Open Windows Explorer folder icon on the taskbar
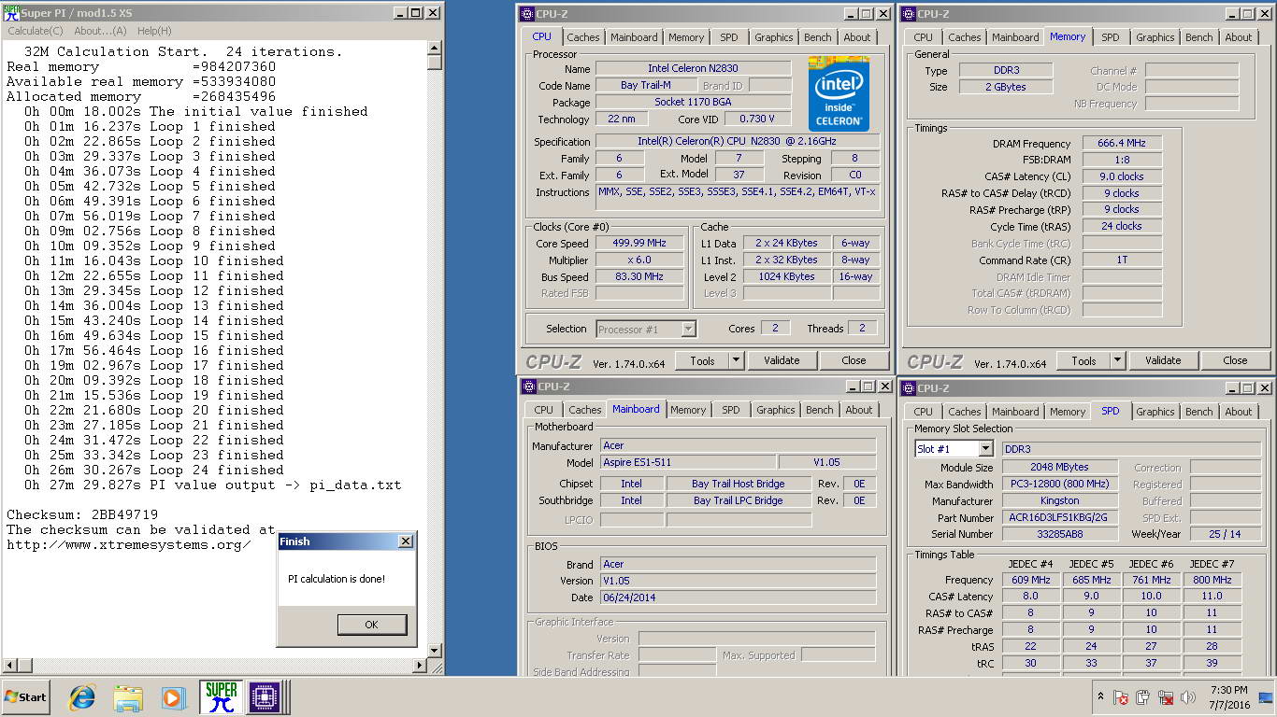 click(128, 696)
